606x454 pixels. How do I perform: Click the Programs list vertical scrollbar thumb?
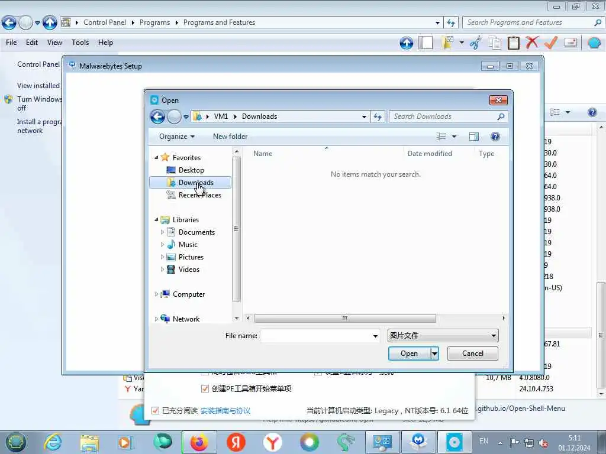601,335
